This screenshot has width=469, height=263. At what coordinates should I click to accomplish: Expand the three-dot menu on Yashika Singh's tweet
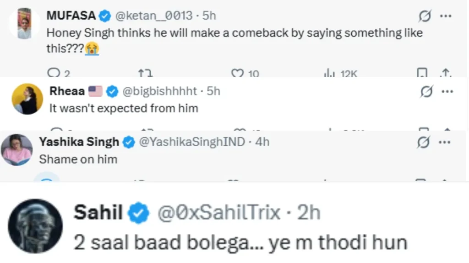point(445,142)
